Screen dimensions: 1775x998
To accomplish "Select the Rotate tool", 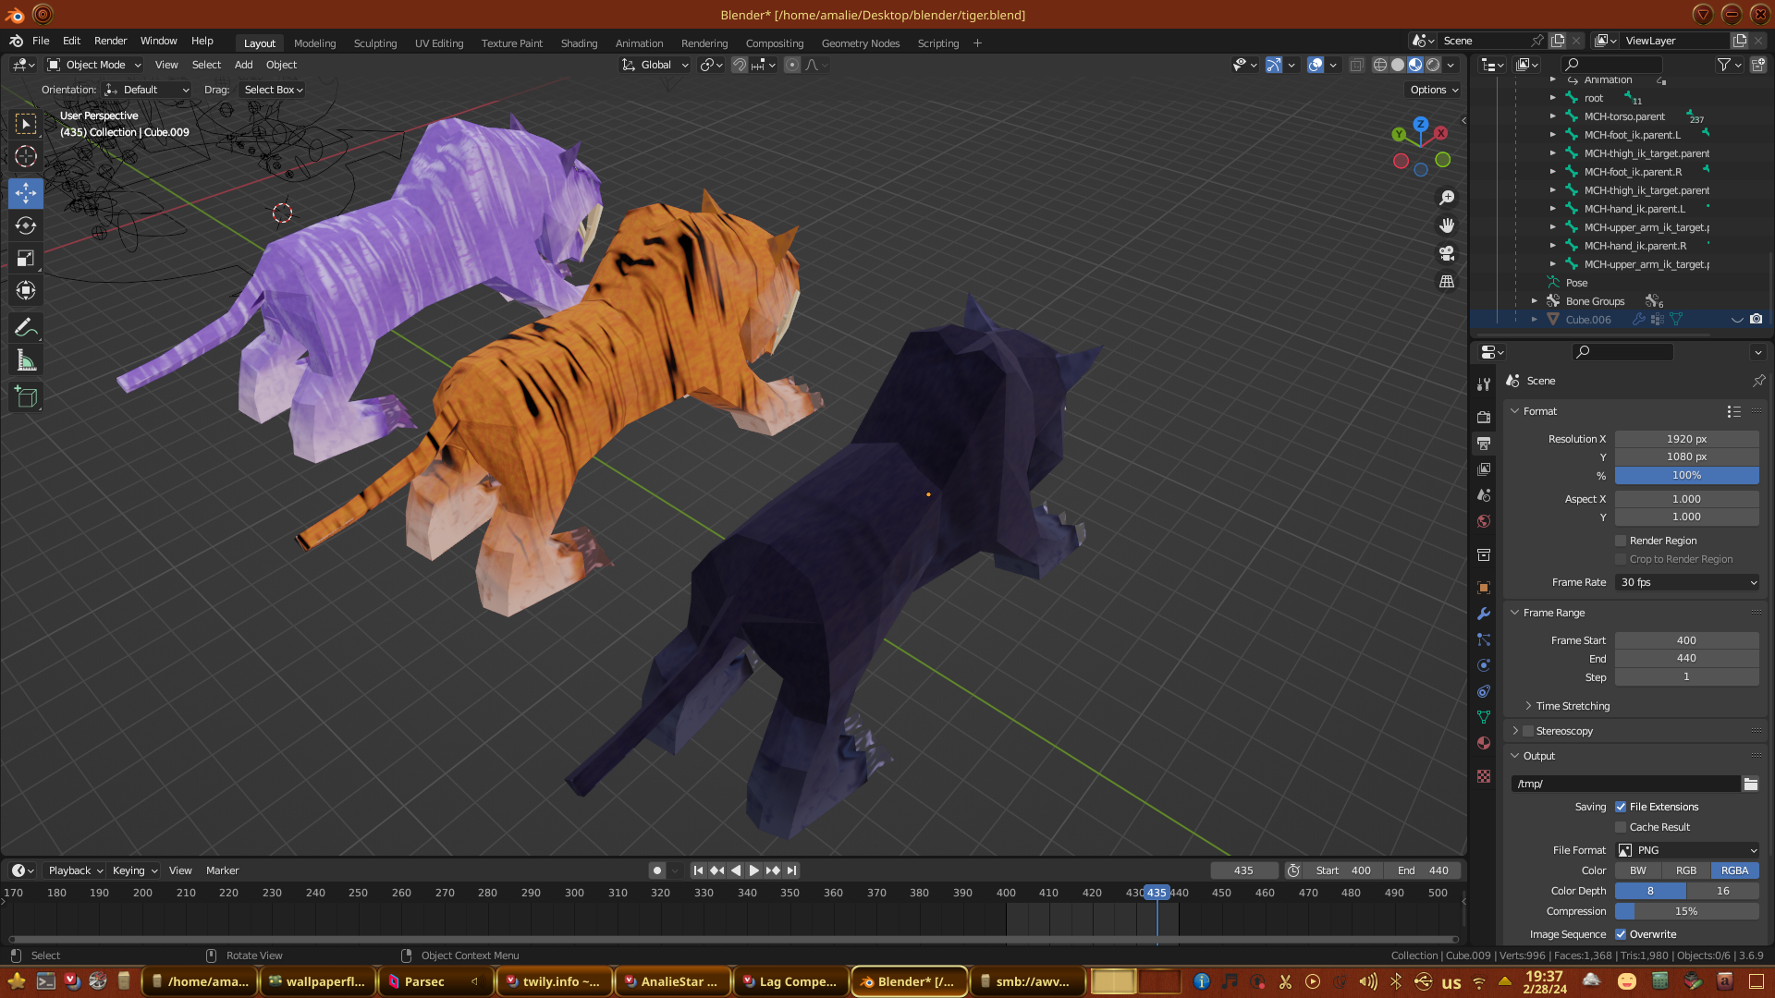I will 26,226.
